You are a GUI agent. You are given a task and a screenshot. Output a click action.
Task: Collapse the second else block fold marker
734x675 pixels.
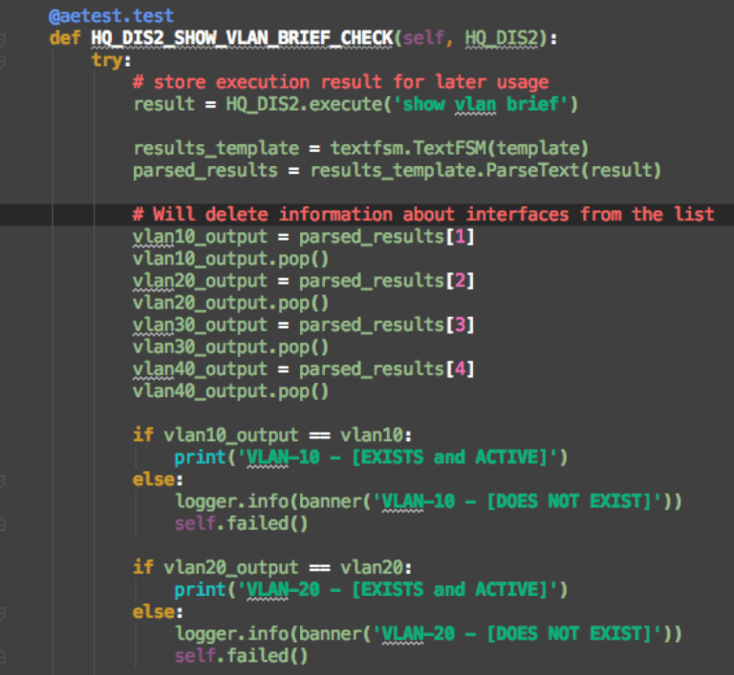tap(2, 612)
